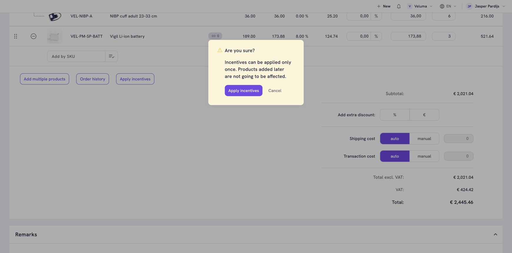This screenshot has height=253, width=512.
Task: Click Add multiple products
Action: (x=44, y=79)
